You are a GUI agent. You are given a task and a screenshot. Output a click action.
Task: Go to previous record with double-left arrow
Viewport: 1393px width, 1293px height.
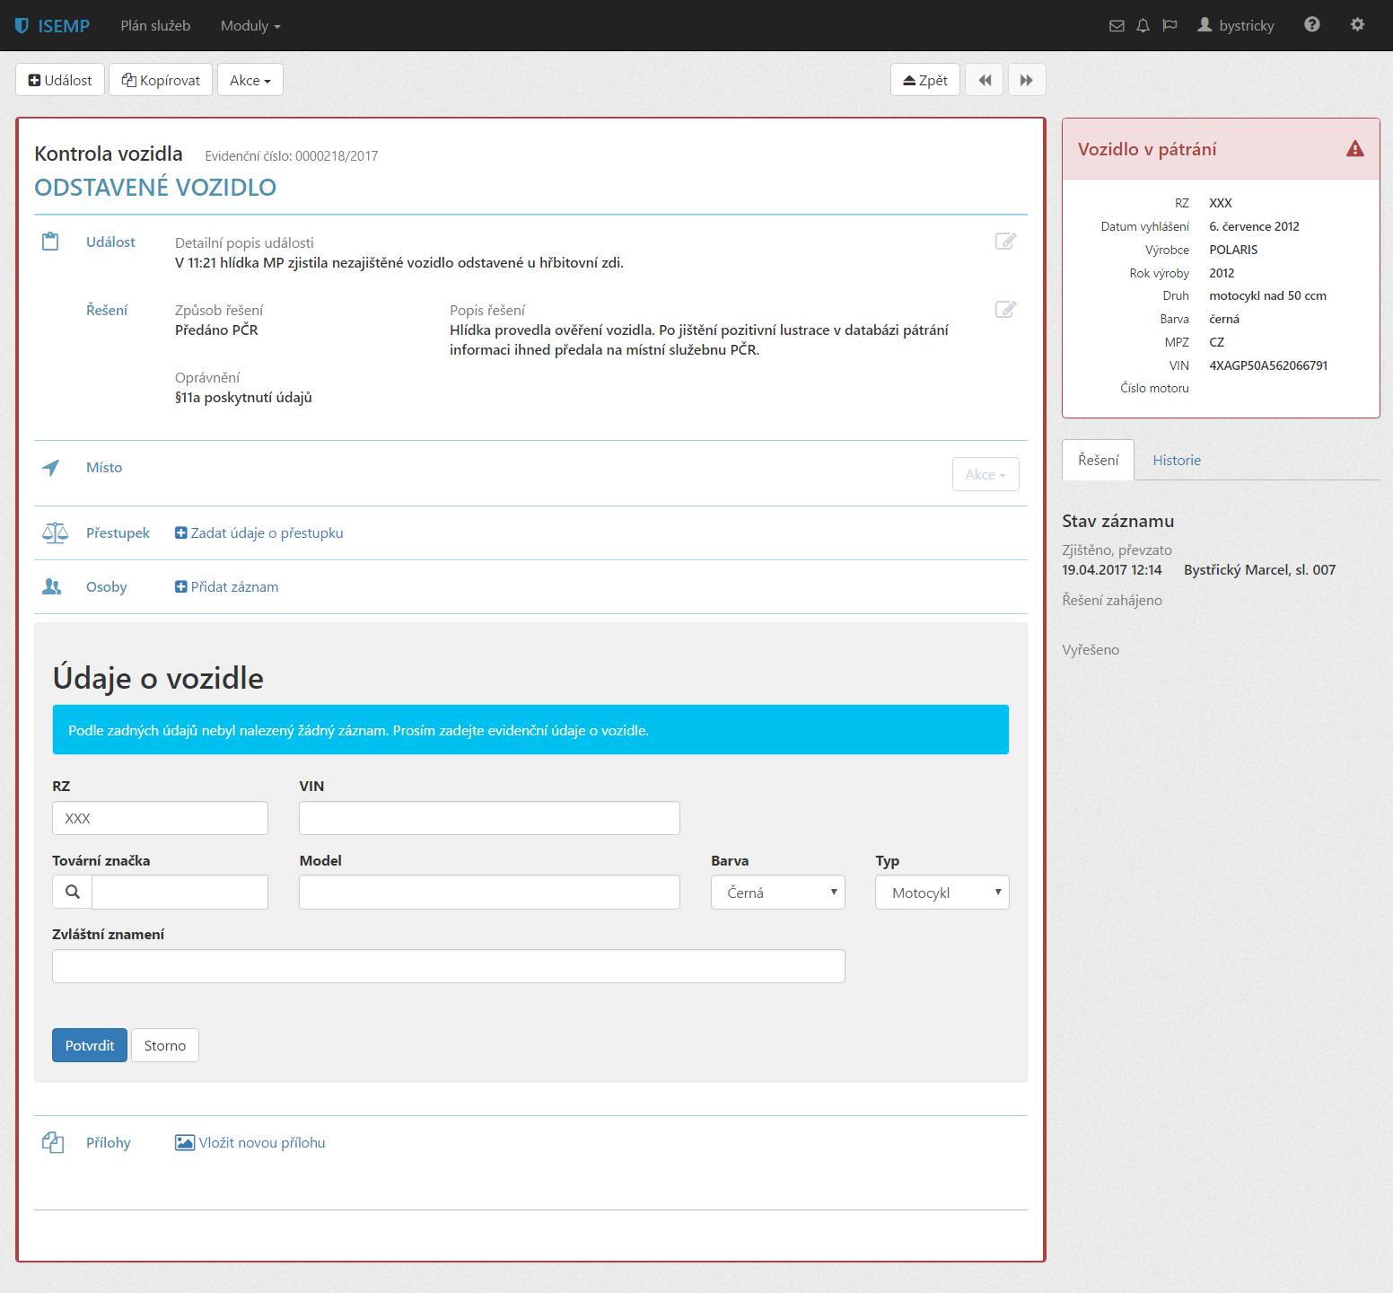985,80
